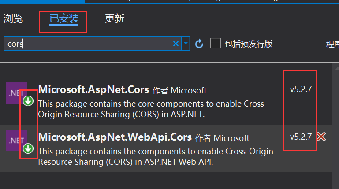Switch to the 浏览 tab
This screenshot has height=189, width=339.
point(13,19)
